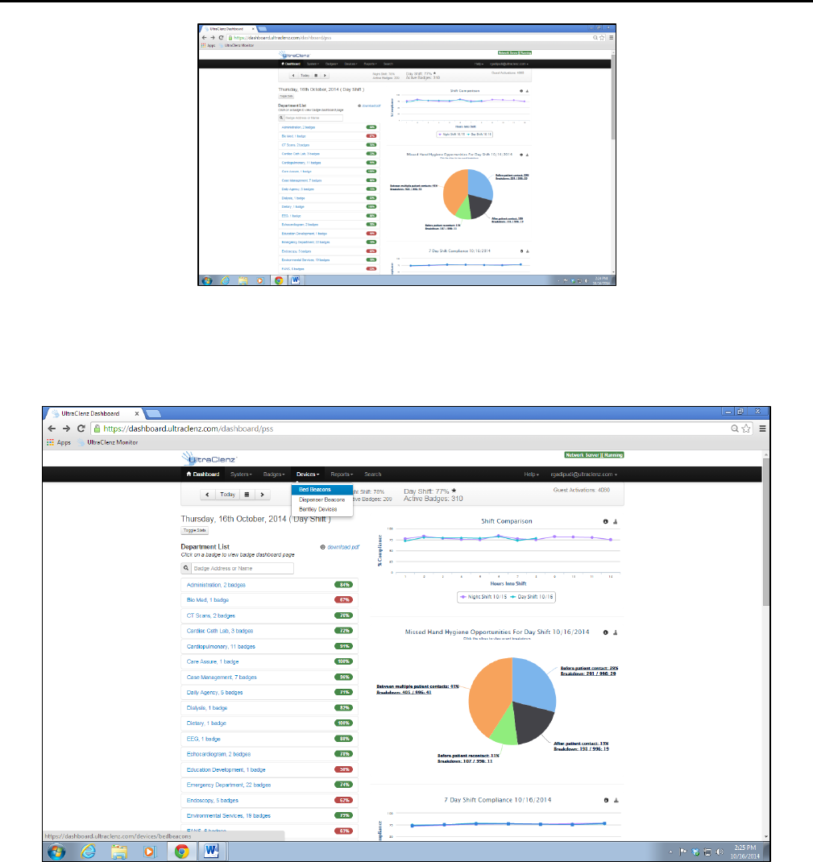813x862 pixels.
Task: Click the Toggle Stats button in the lower screenshot
Action: (195, 531)
